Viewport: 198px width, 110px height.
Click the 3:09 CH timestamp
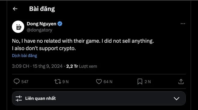click(21, 66)
